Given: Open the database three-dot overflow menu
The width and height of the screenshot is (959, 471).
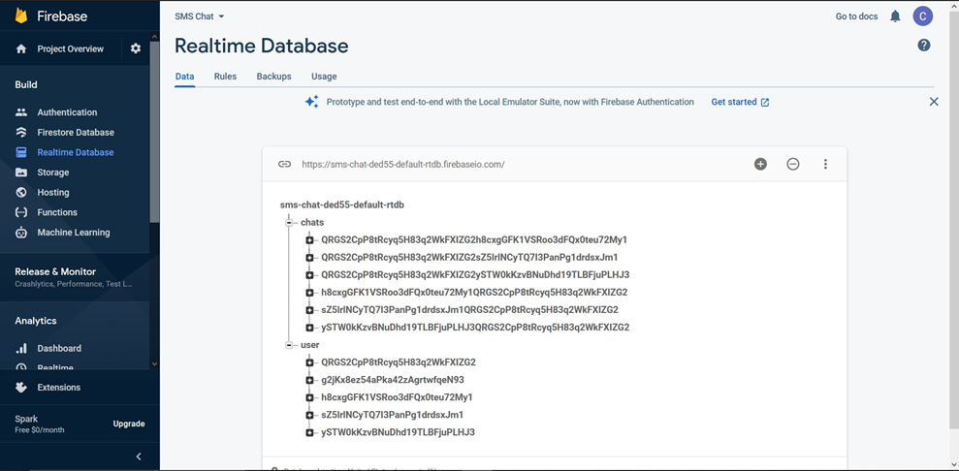Looking at the screenshot, I should click(x=825, y=165).
